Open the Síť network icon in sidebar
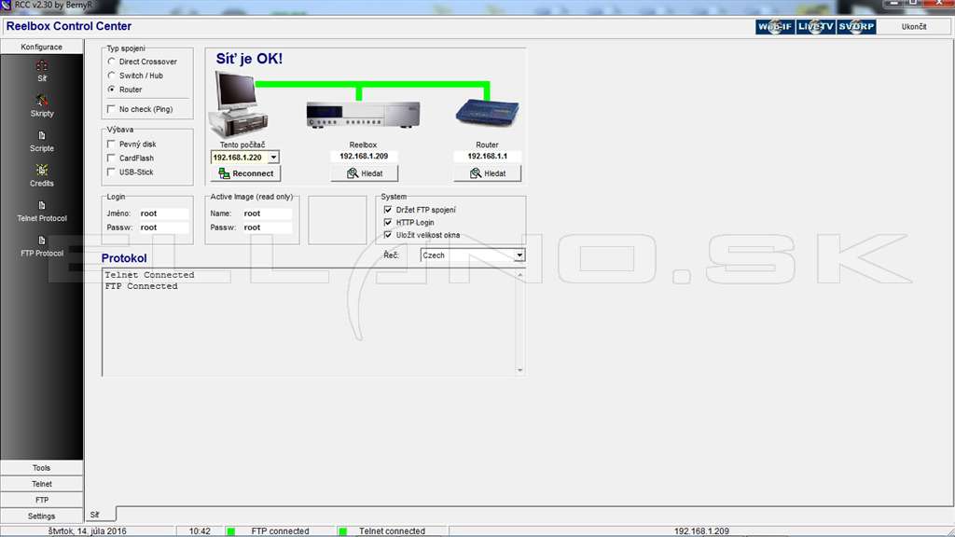Viewport: 955px width, 537px height. click(41, 66)
